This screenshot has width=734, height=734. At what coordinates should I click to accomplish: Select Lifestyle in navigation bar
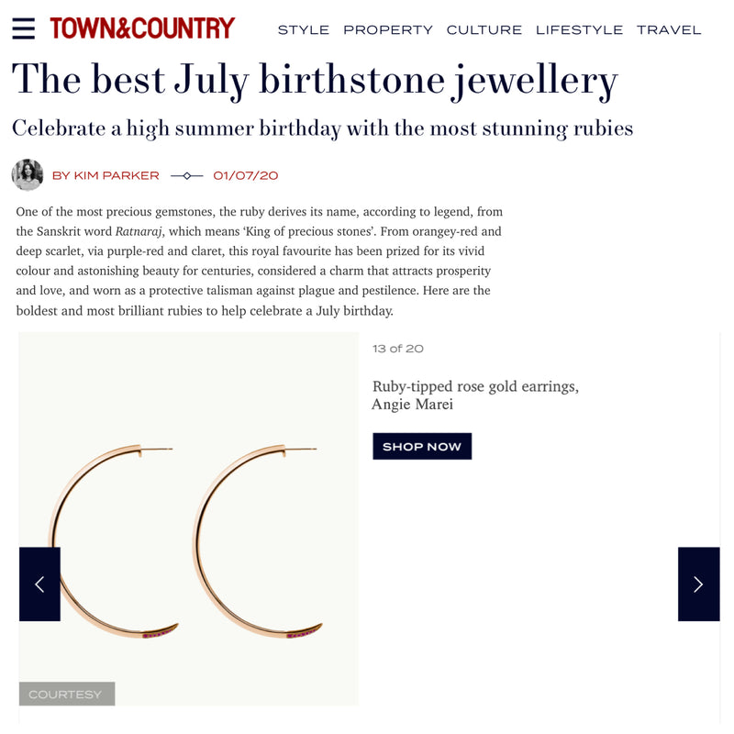[579, 30]
